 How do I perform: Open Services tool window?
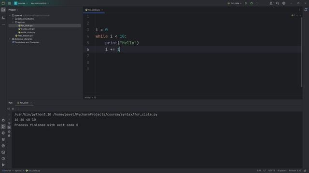(x=3, y=146)
